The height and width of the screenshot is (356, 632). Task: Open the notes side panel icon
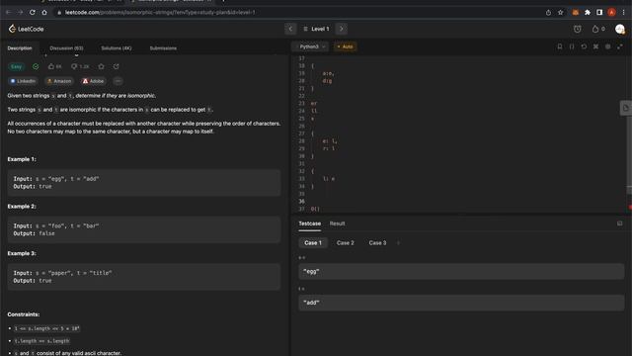625,108
